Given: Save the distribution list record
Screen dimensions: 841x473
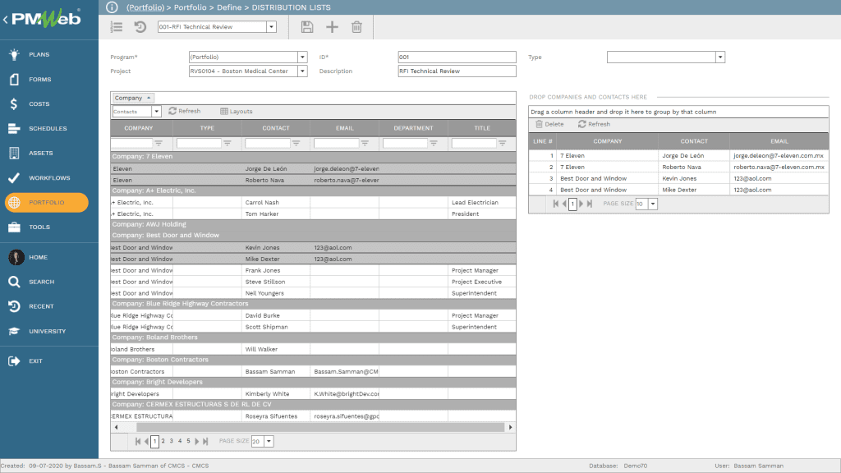Looking at the screenshot, I should [x=307, y=27].
